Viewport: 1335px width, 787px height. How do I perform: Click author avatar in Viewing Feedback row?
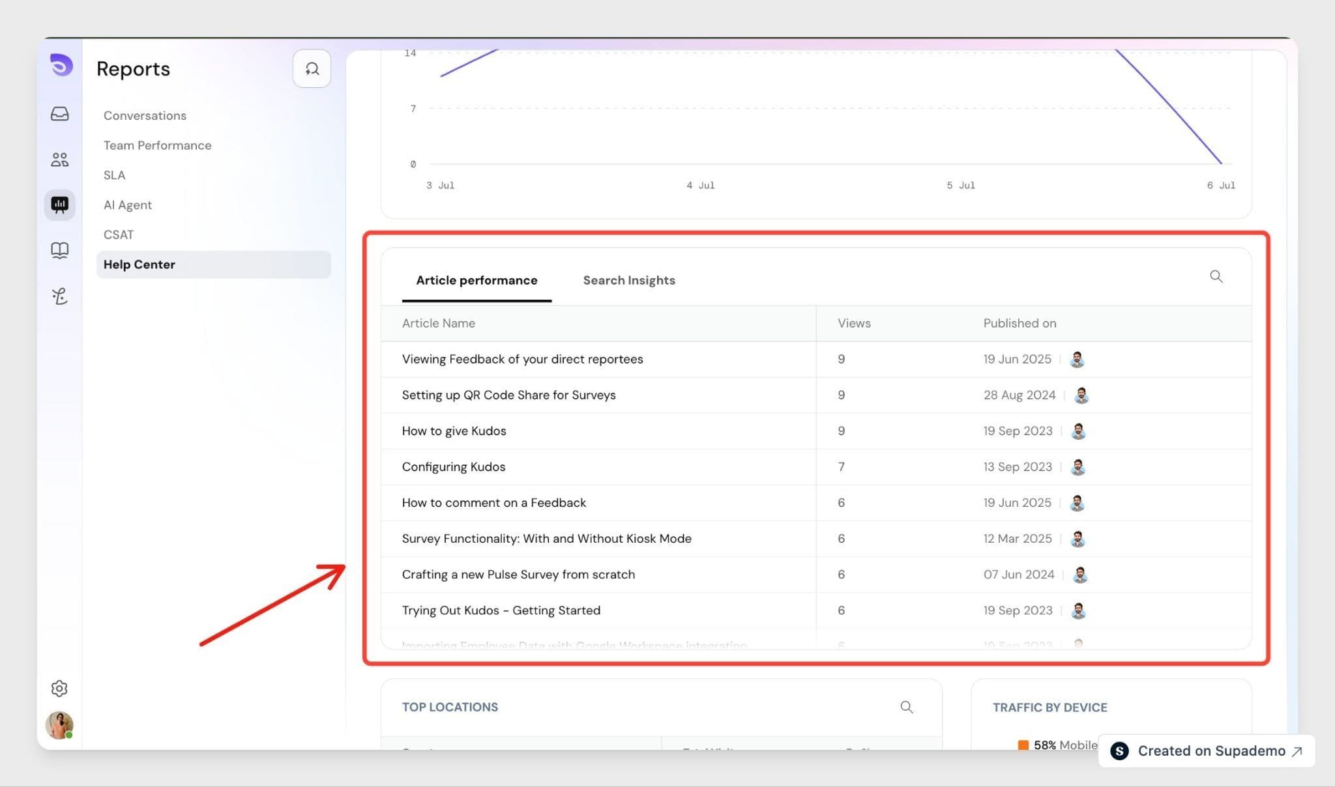[1077, 359]
